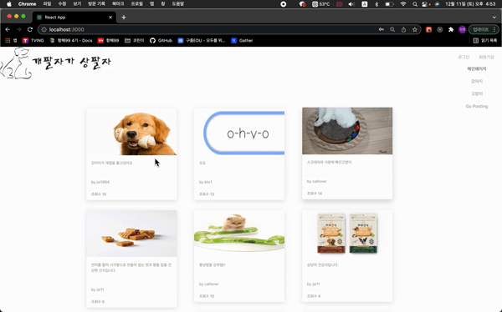Click the share icon in address bar
Image resolution: width=502 pixels, height=312 pixels.
tap(403, 29)
